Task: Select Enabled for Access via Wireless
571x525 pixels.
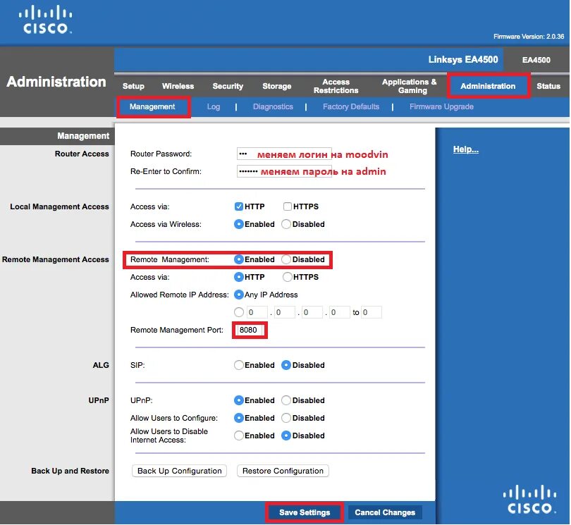Action: pos(238,224)
